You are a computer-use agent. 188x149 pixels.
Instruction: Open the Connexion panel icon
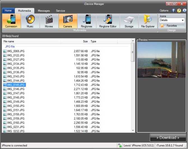11,21
